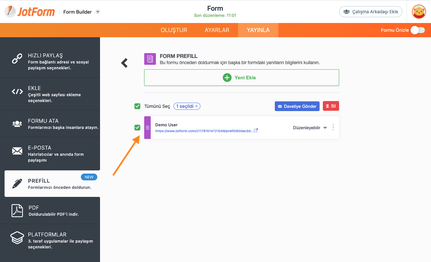Screen dimensions: 431x262
Task: Remove selection via '1 seçildi' x icon
Action: coord(196,106)
